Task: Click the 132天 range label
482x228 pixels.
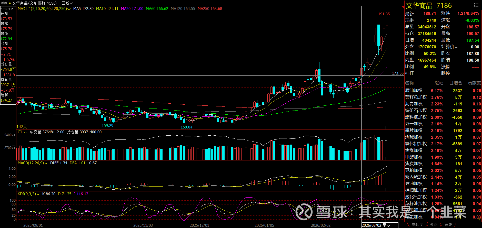Action: point(22,126)
